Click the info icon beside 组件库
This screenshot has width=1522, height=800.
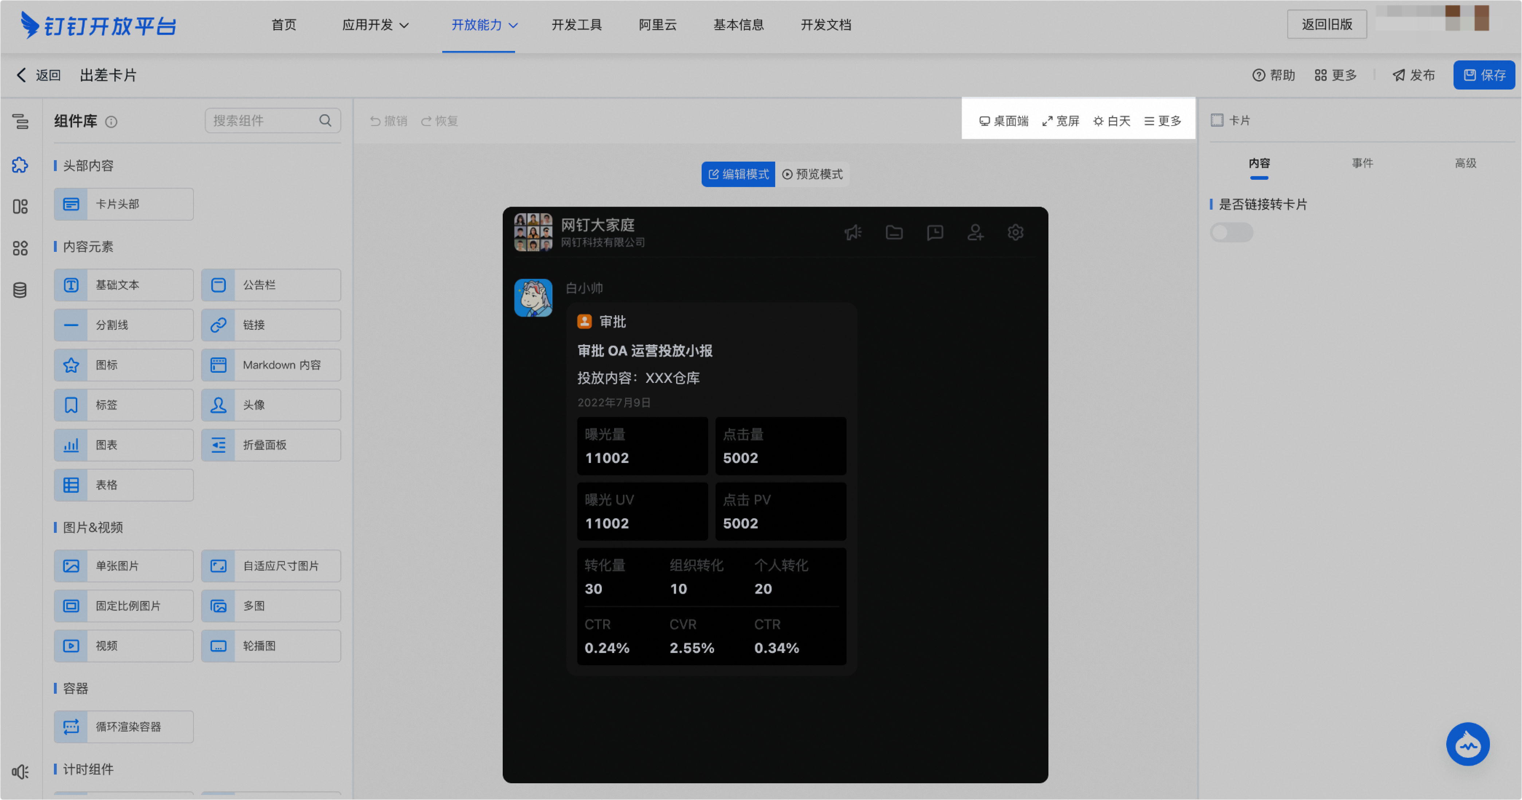click(111, 122)
